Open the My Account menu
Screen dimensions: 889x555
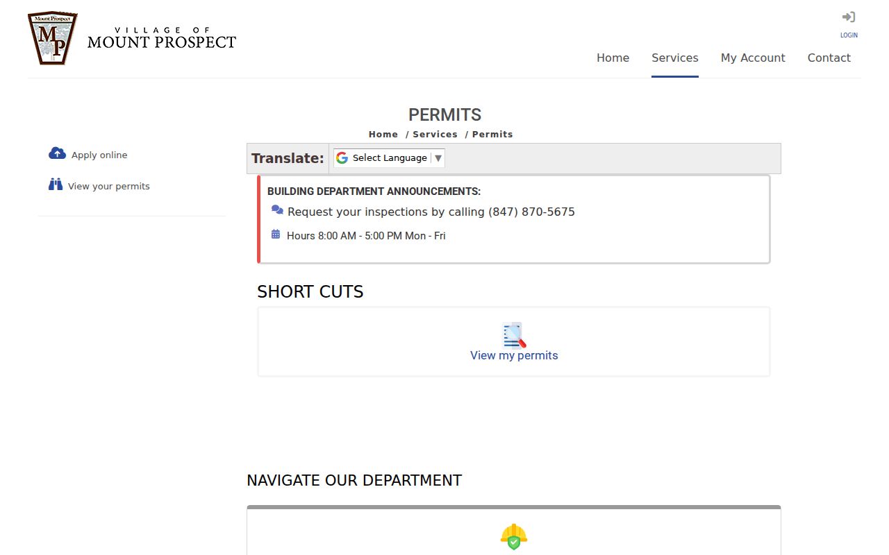753,58
